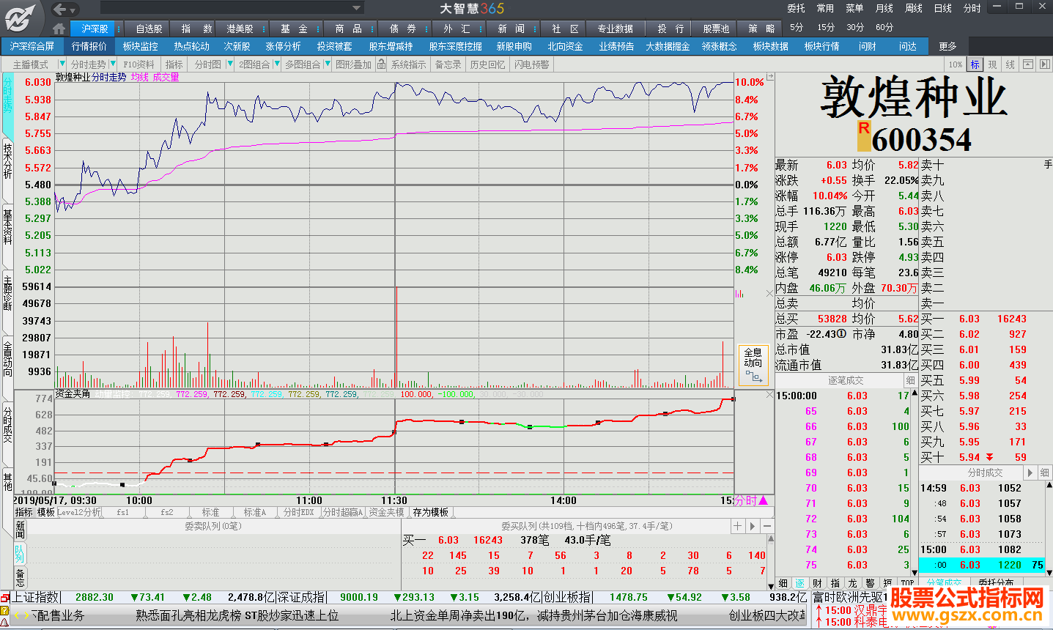Click the plus icon in the 委买队列 header
Screen dimensions: 1053x630
coord(738,526)
